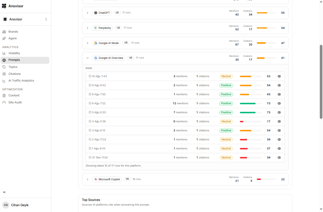
Task: View the 6 Ağu 7:22 run eye icon
Action: click(279, 103)
